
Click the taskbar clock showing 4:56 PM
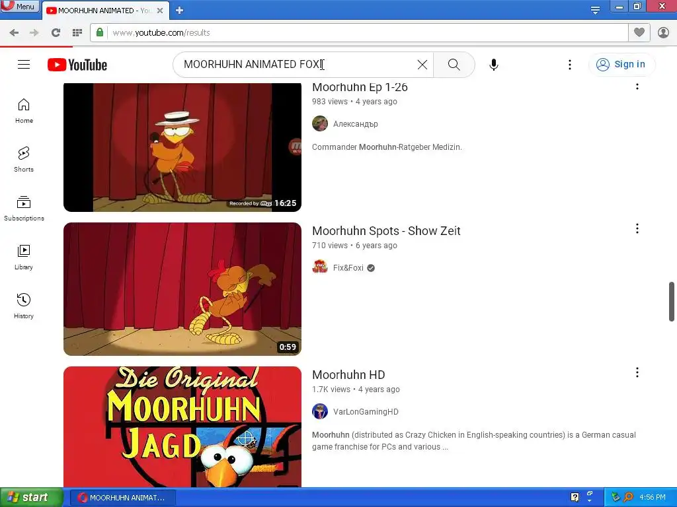(653, 498)
